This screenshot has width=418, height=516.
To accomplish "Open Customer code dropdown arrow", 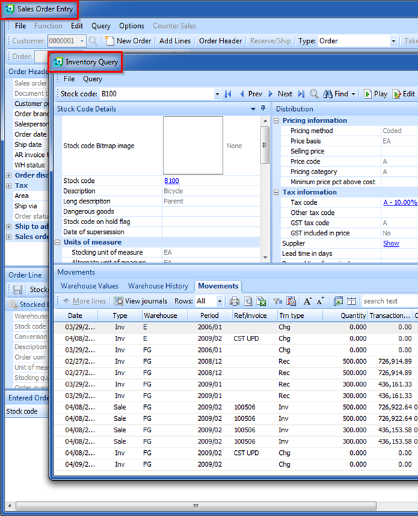I will pos(82,41).
